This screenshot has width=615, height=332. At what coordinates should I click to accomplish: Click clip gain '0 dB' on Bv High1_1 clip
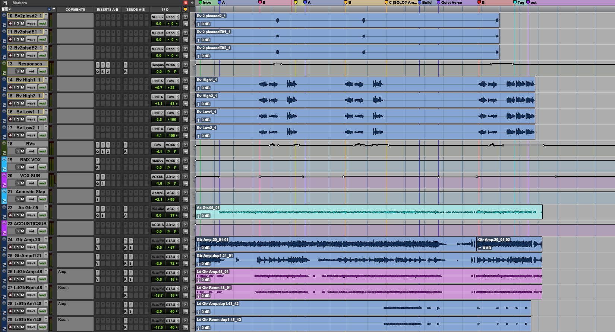coord(204,88)
